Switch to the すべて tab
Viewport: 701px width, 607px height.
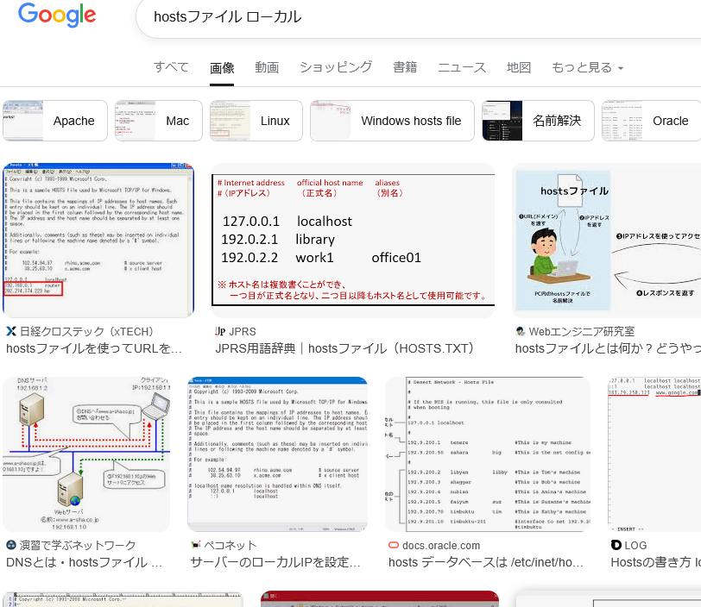[x=171, y=67]
